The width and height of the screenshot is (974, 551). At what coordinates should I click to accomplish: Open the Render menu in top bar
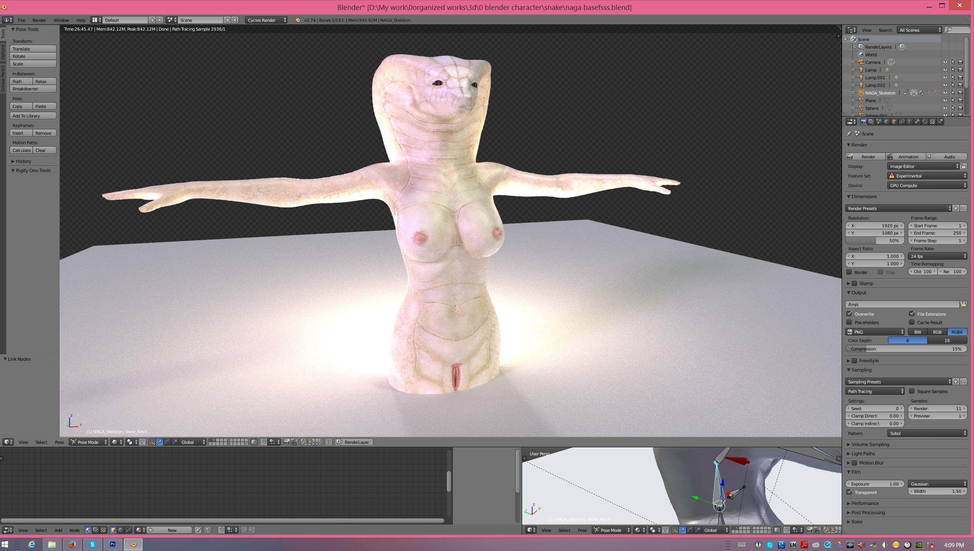pyautogui.click(x=39, y=20)
